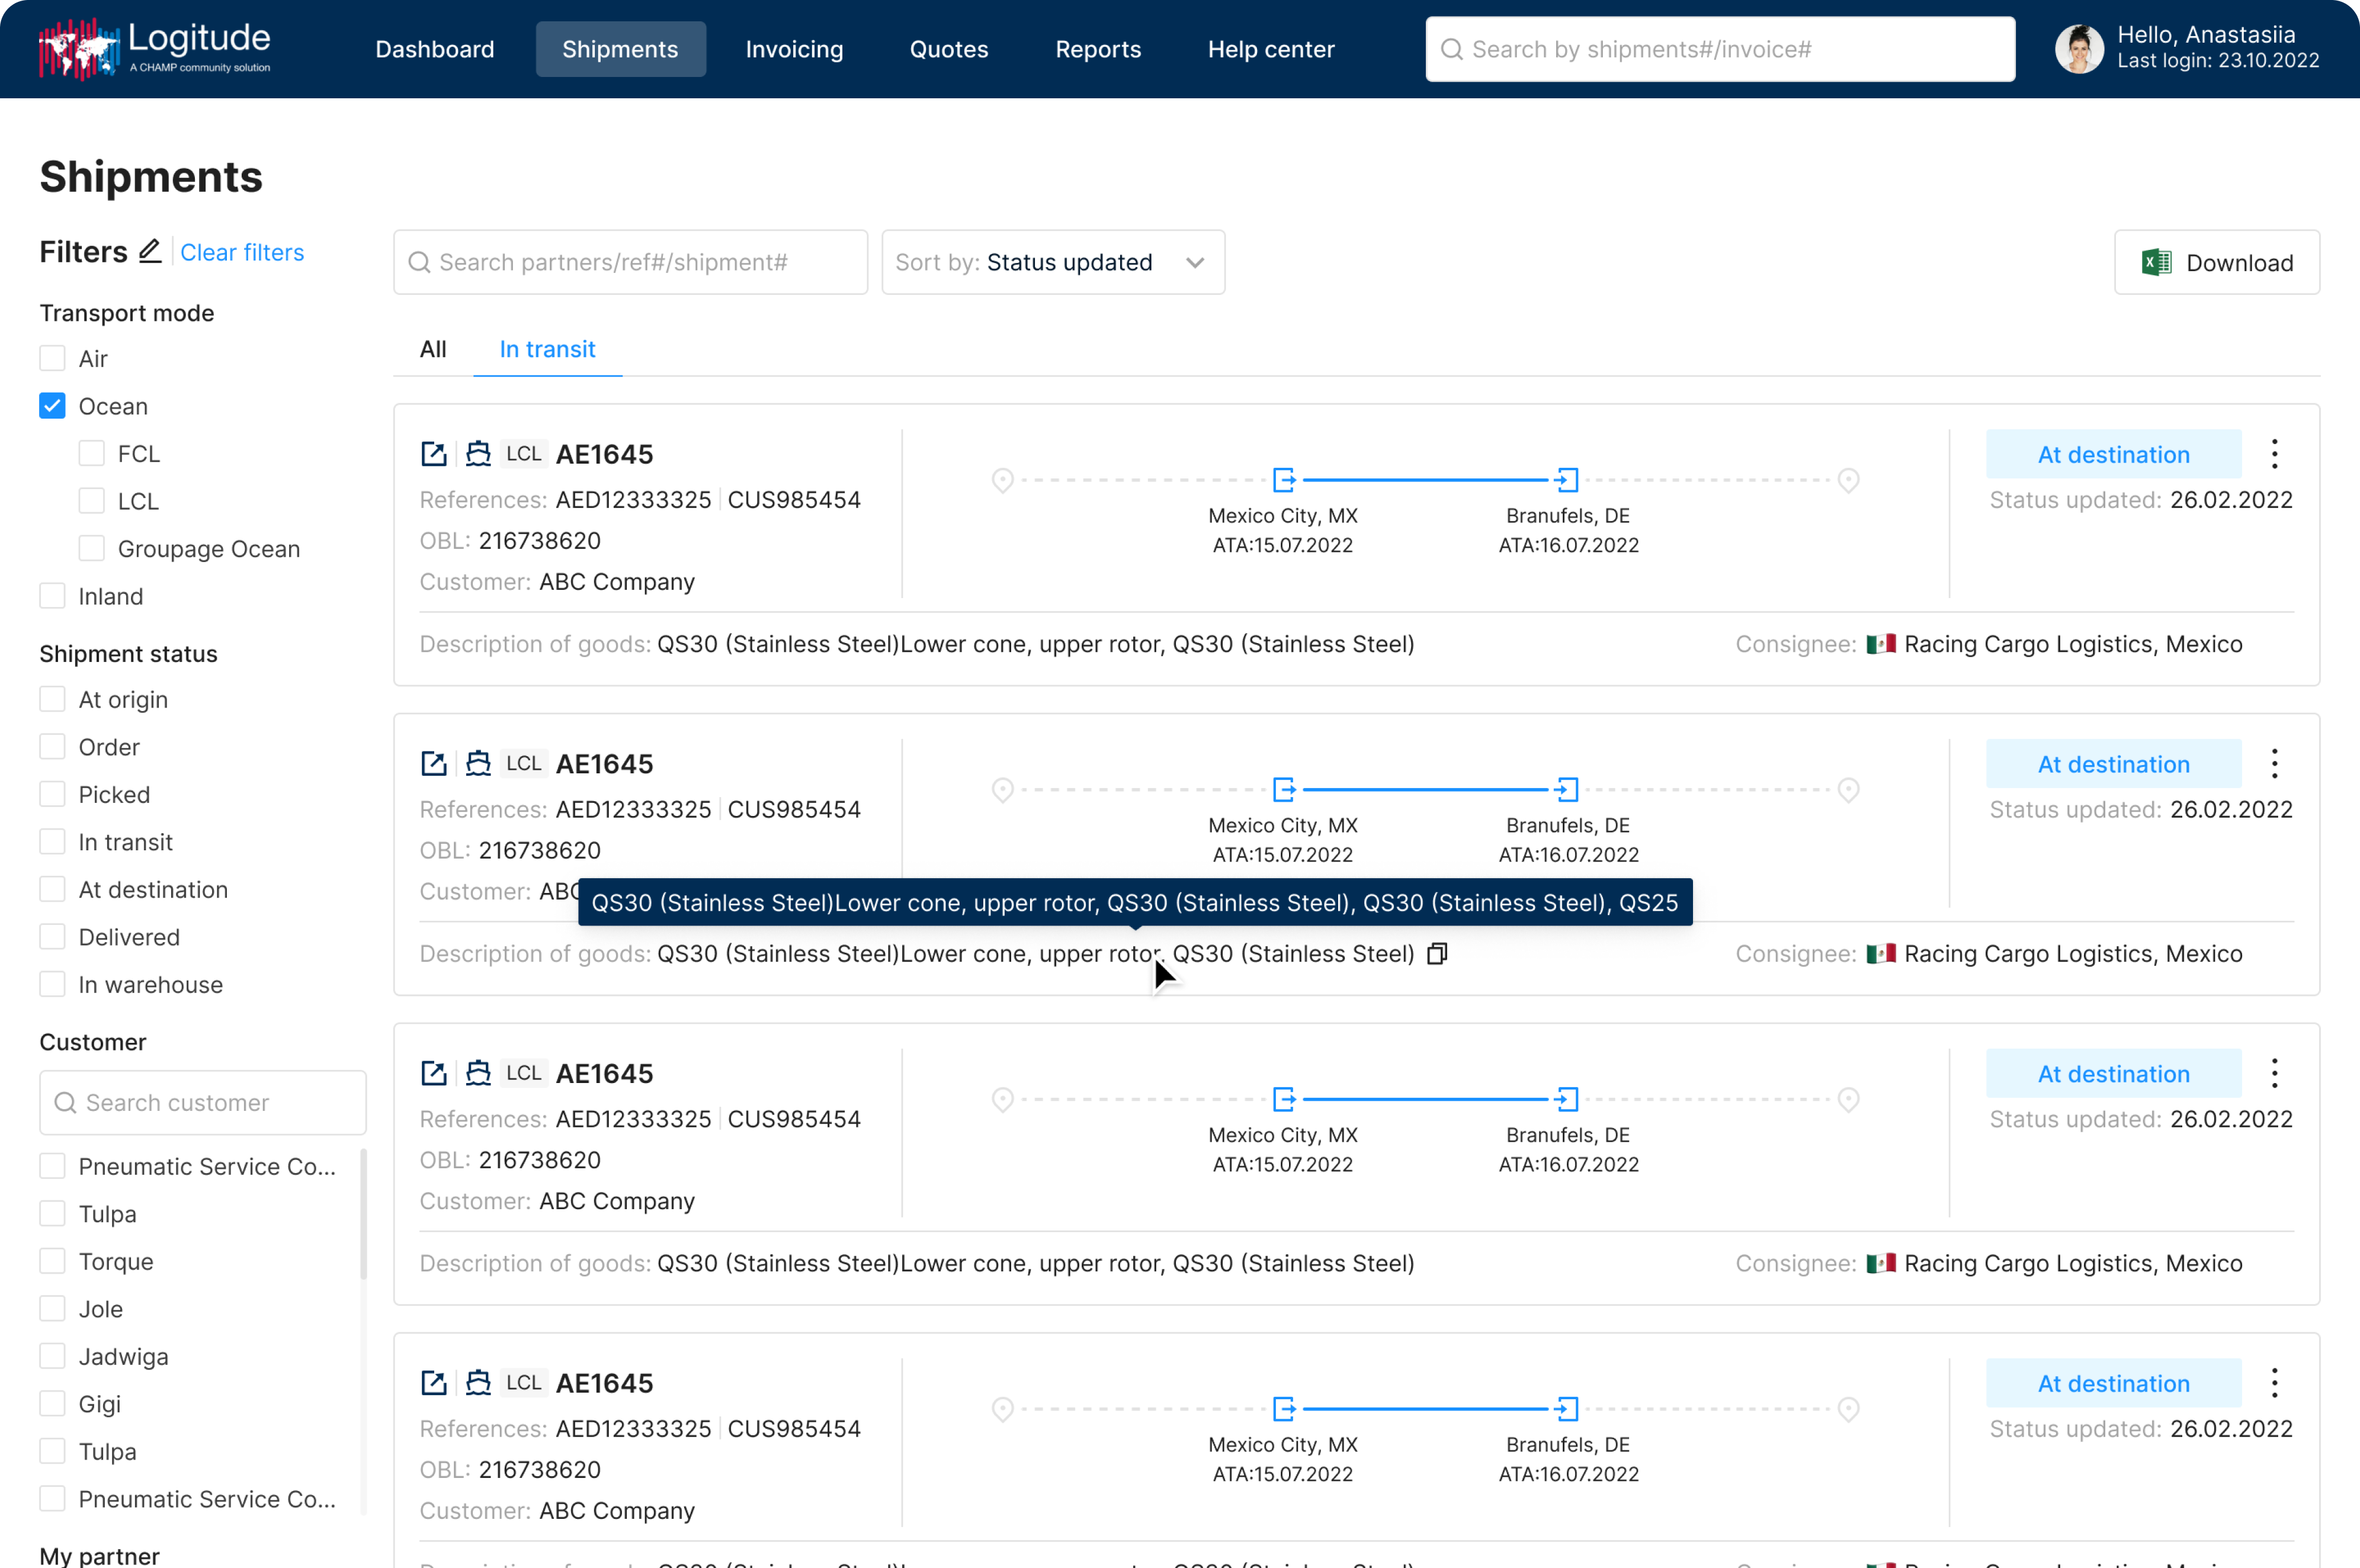This screenshot has width=2360, height=1568.
Task: Go to the Dashboard menu
Action: (x=434, y=49)
